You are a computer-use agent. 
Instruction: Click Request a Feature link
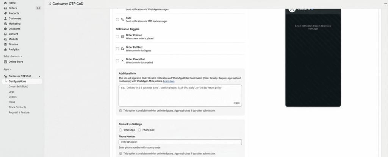tap(19, 112)
